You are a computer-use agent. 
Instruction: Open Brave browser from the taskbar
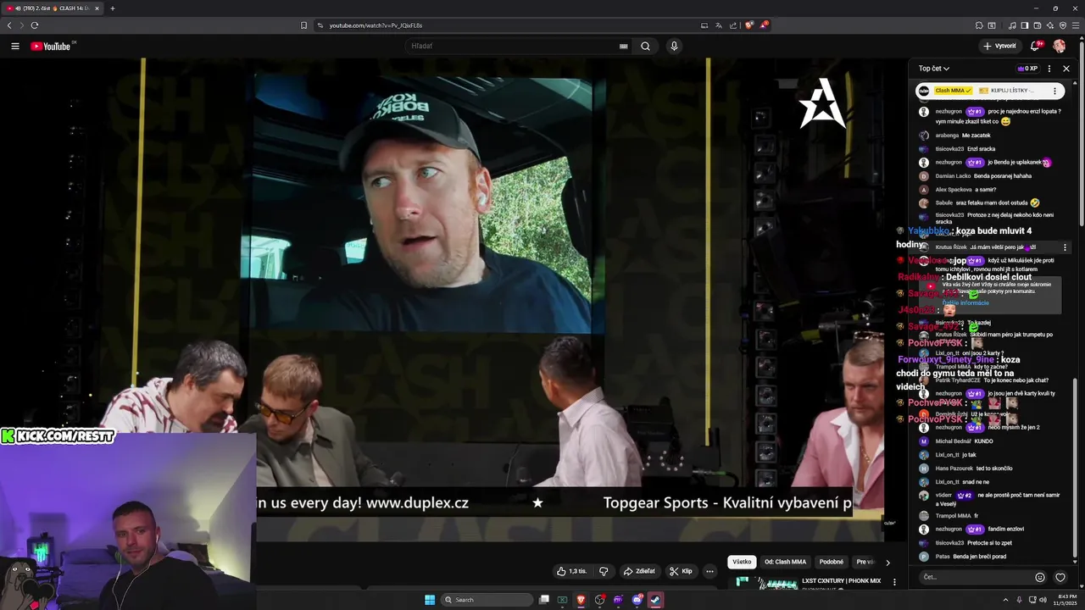pyautogui.click(x=581, y=600)
